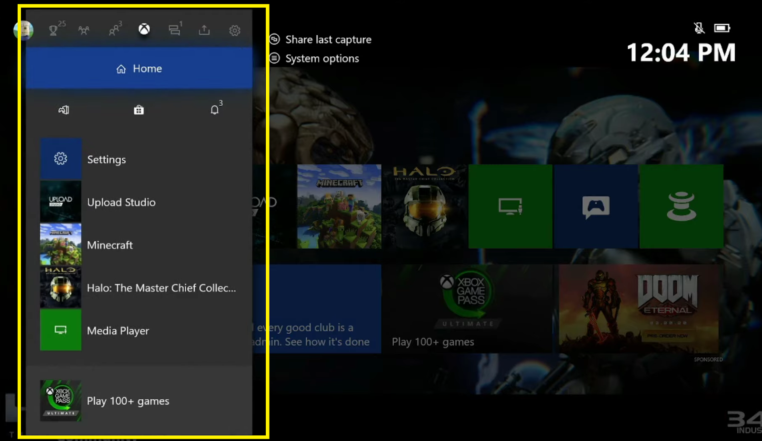Open green Media Player icon

[x=60, y=330]
